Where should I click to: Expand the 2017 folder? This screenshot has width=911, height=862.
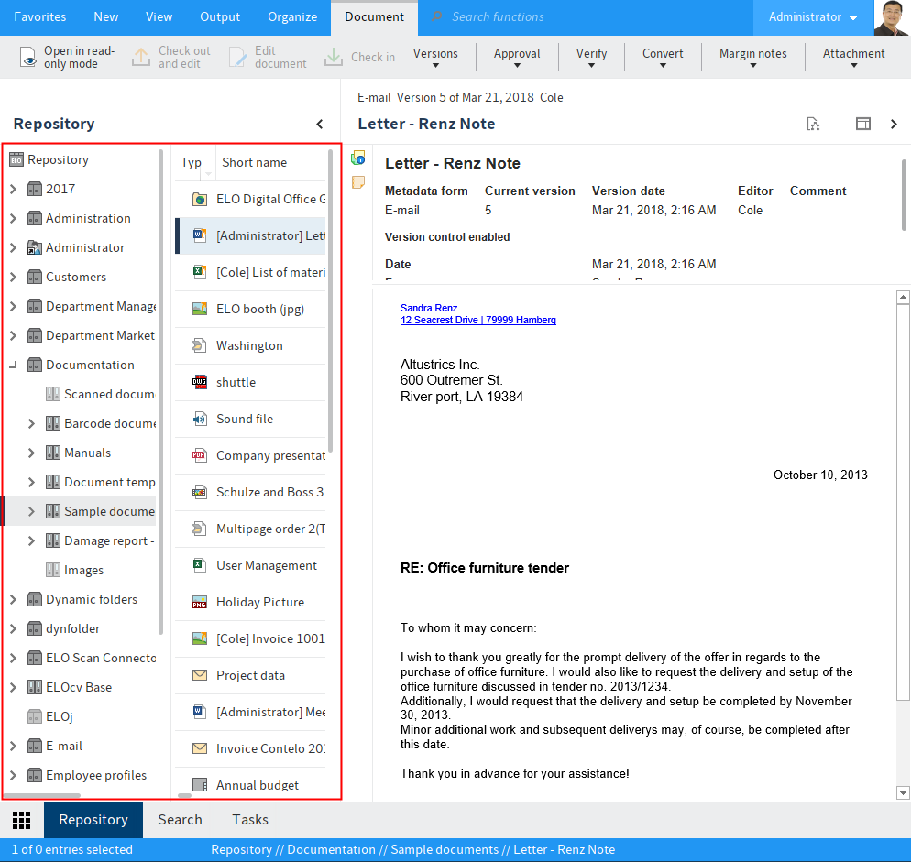(13, 190)
